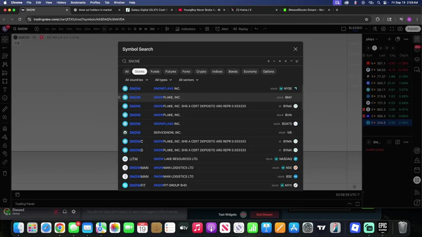This screenshot has width=422, height=237.
Task: Open the emoji icons tool in left toolbar
Action: (x=5, y=98)
